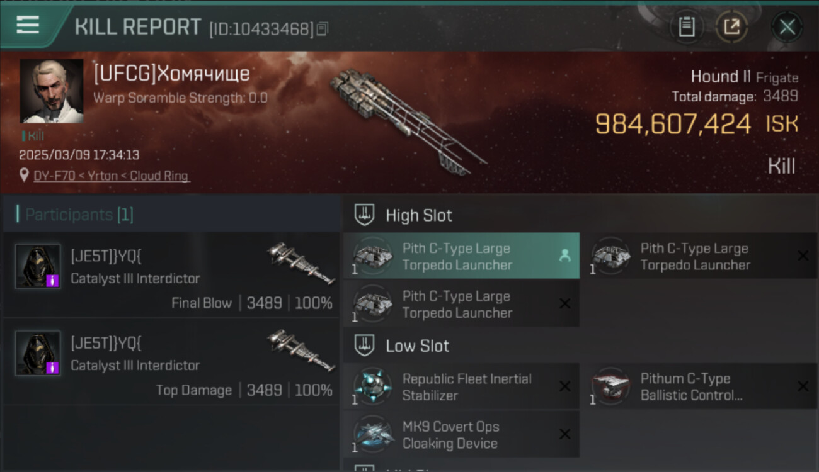The width and height of the screenshot is (819, 472).
Task: Toggle X on Republic Fleet Inertial Stabilizer
Action: click(x=565, y=386)
